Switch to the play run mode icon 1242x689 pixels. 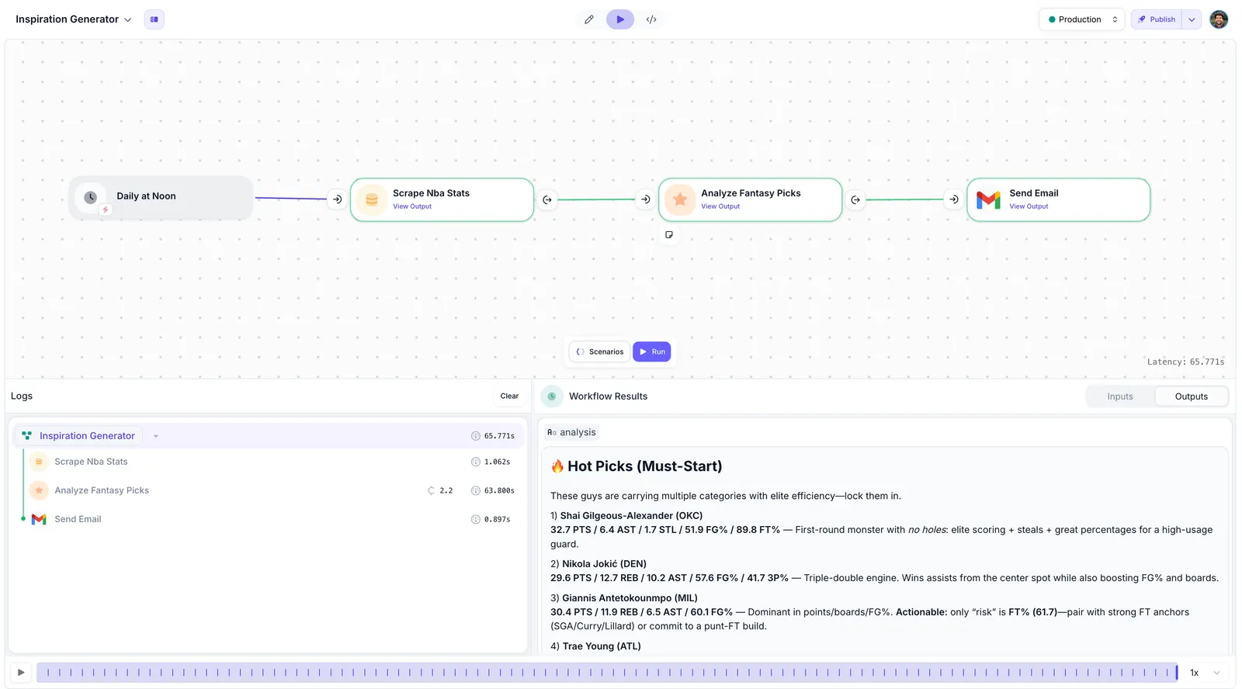coord(620,19)
